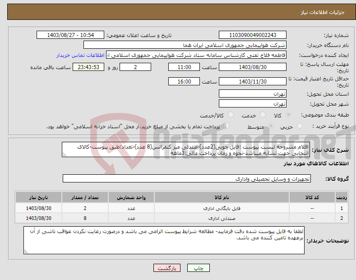Click the remaining days field showing 2
This screenshot has height=280, width=356.
(x=135, y=67)
